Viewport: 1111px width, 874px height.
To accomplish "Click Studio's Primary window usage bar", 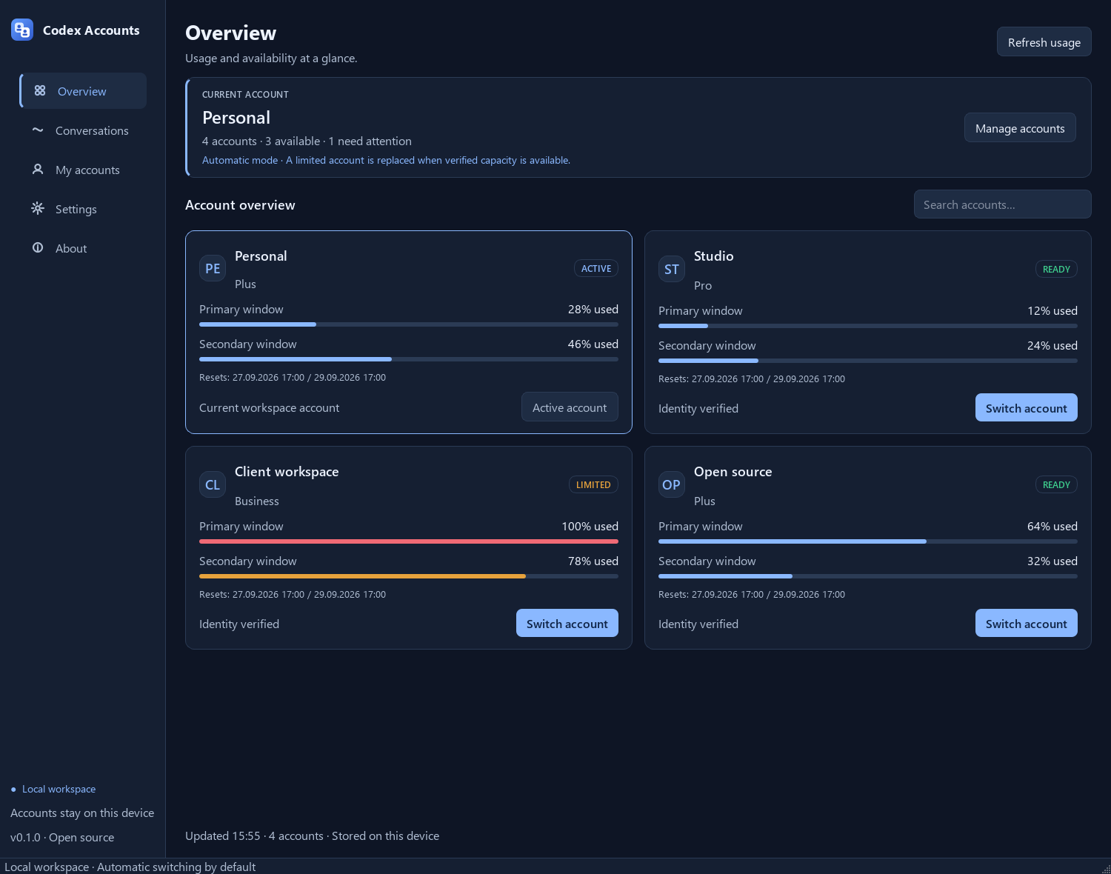I will (x=868, y=326).
